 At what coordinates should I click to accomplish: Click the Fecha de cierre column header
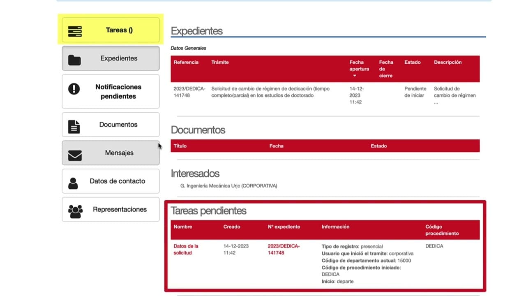pos(386,69)
